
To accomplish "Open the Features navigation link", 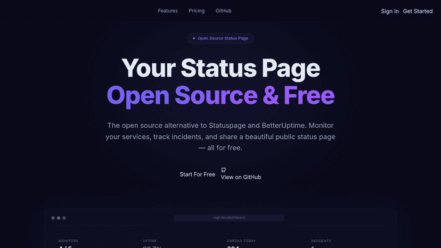I will coord(168,11).
